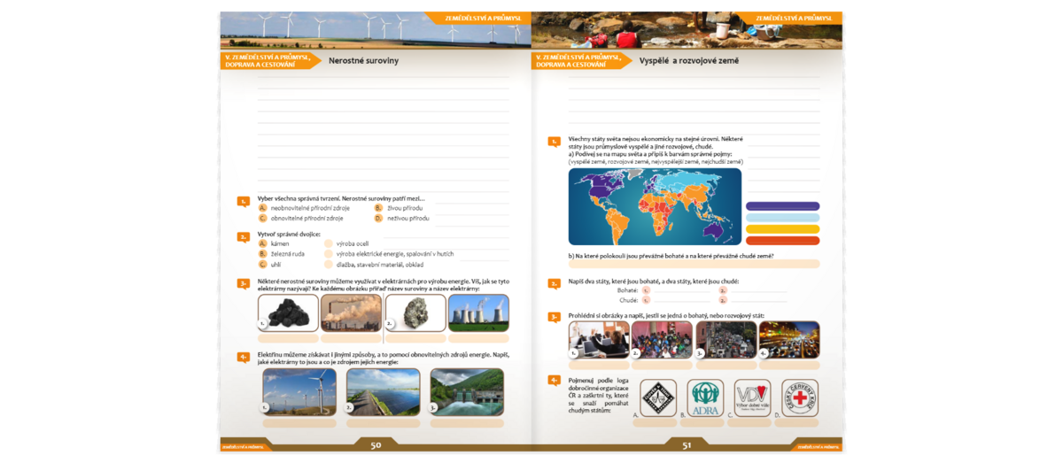Click answer field under solar panels photo
The image size is (1063, 463).
click(384, 423)
